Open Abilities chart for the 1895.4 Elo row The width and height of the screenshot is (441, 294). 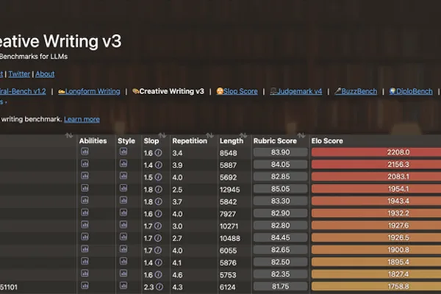tap(85, 261)
